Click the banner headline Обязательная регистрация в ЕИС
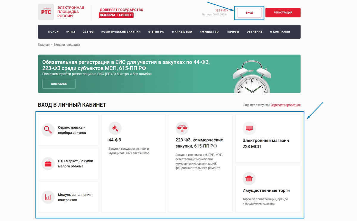The width and height of the screenshot is (357, 221). [x=126, y=65]
